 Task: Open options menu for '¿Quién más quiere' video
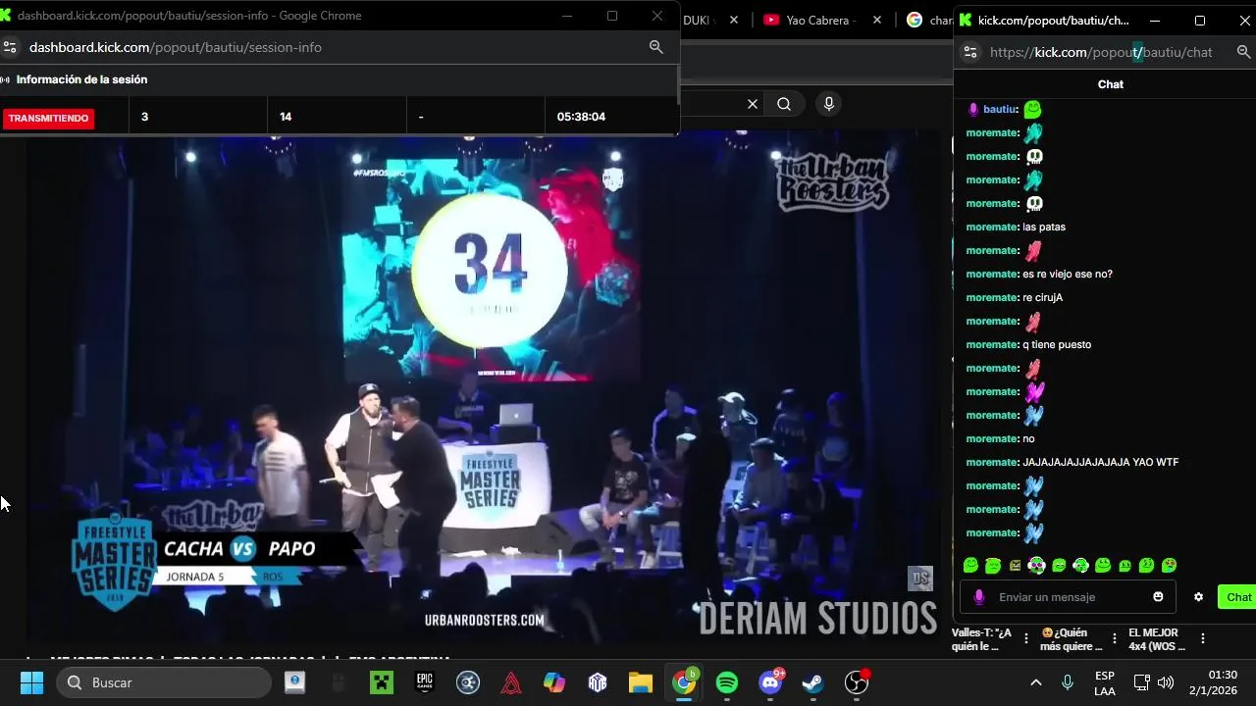click(1115, 639)
